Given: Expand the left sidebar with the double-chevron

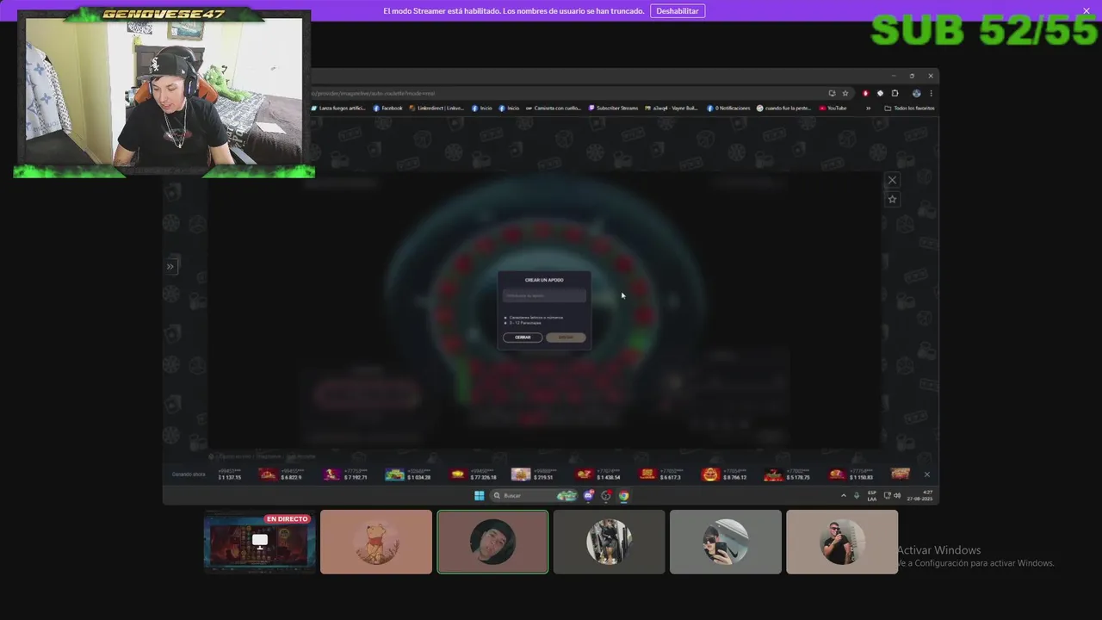Looking at the screenshot, I should point(170,267).
